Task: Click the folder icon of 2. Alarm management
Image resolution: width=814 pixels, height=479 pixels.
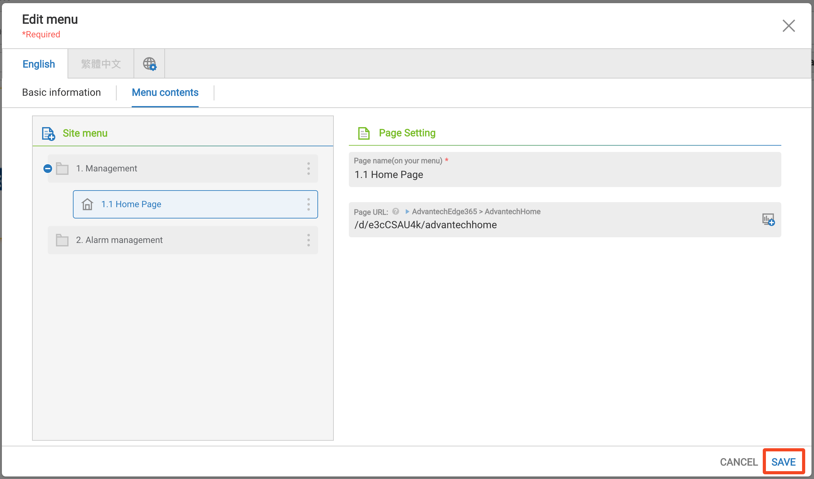Action: point(62,240)
